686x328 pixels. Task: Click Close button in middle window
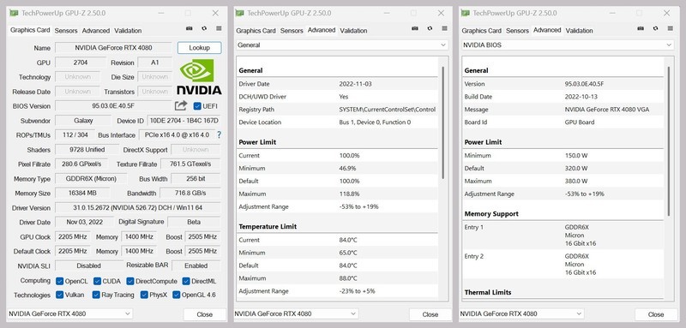click(430, 314)
